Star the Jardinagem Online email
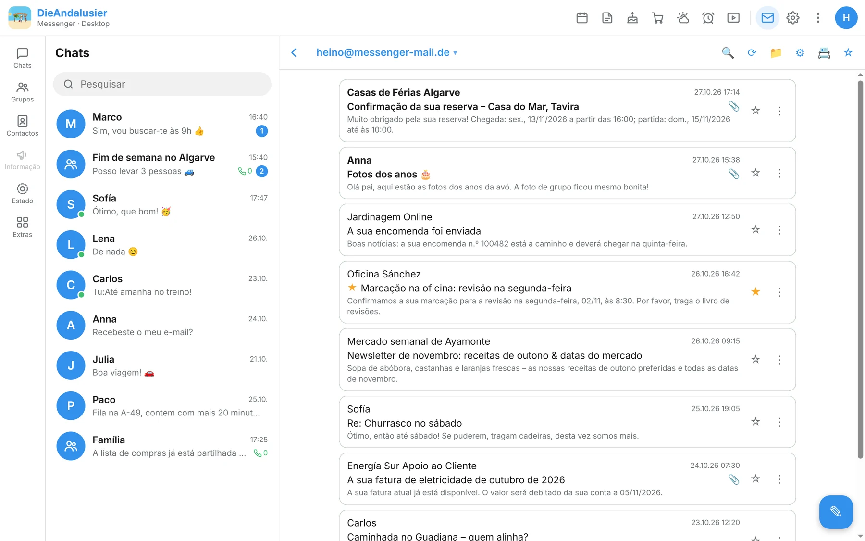Screen dimensions: 865x541 755,229
